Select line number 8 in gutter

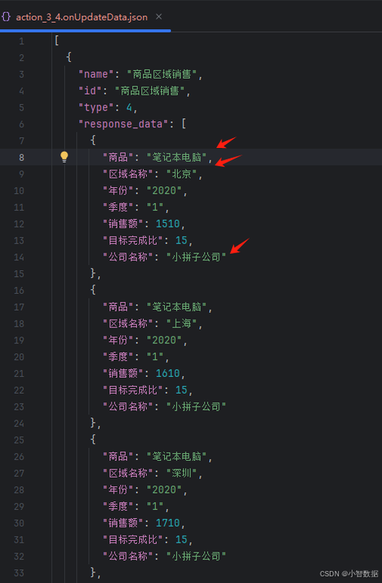(x=21, y=158)
